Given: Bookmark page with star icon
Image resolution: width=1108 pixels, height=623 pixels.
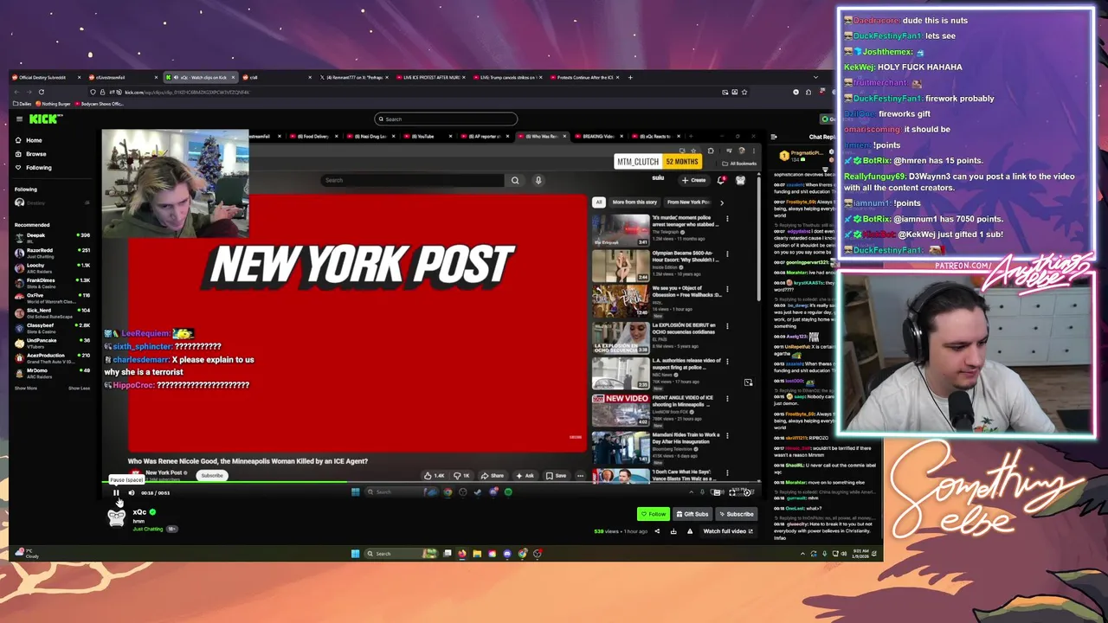Looking at the screenshot, I should click(x=744, y=92).
